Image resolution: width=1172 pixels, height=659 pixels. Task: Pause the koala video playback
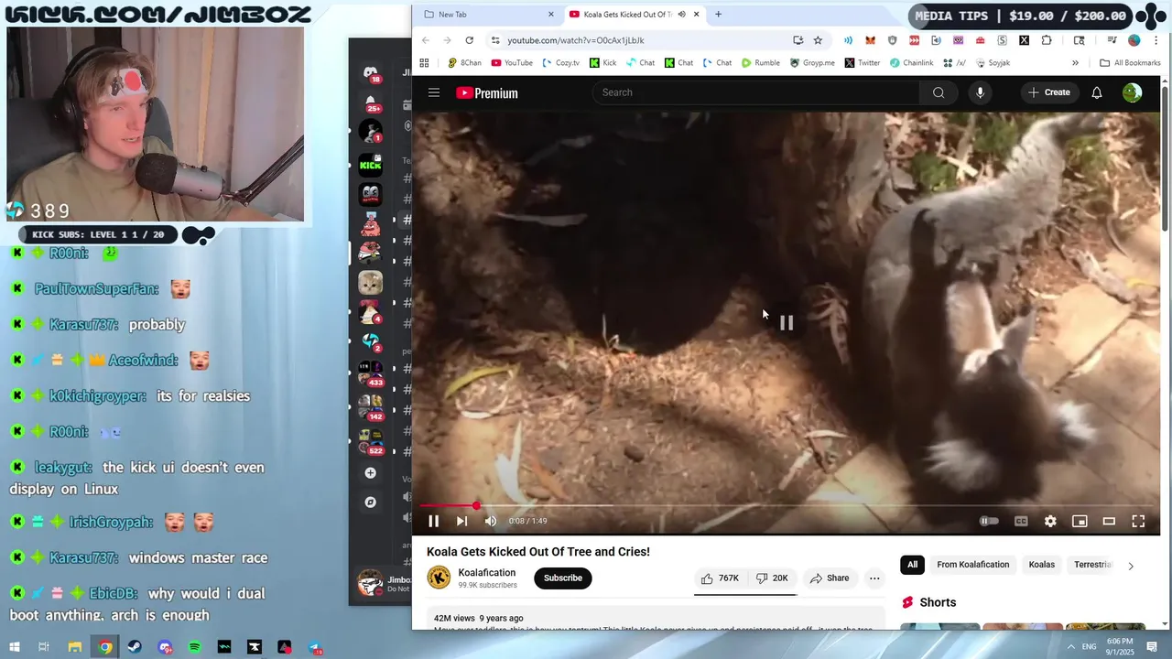[434, 521]
